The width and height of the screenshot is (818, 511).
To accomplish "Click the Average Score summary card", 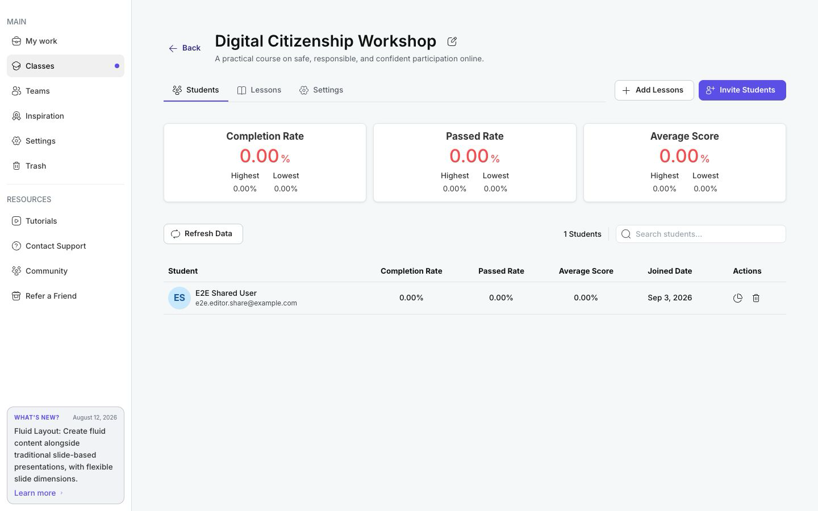I will [x=685, y=162].
